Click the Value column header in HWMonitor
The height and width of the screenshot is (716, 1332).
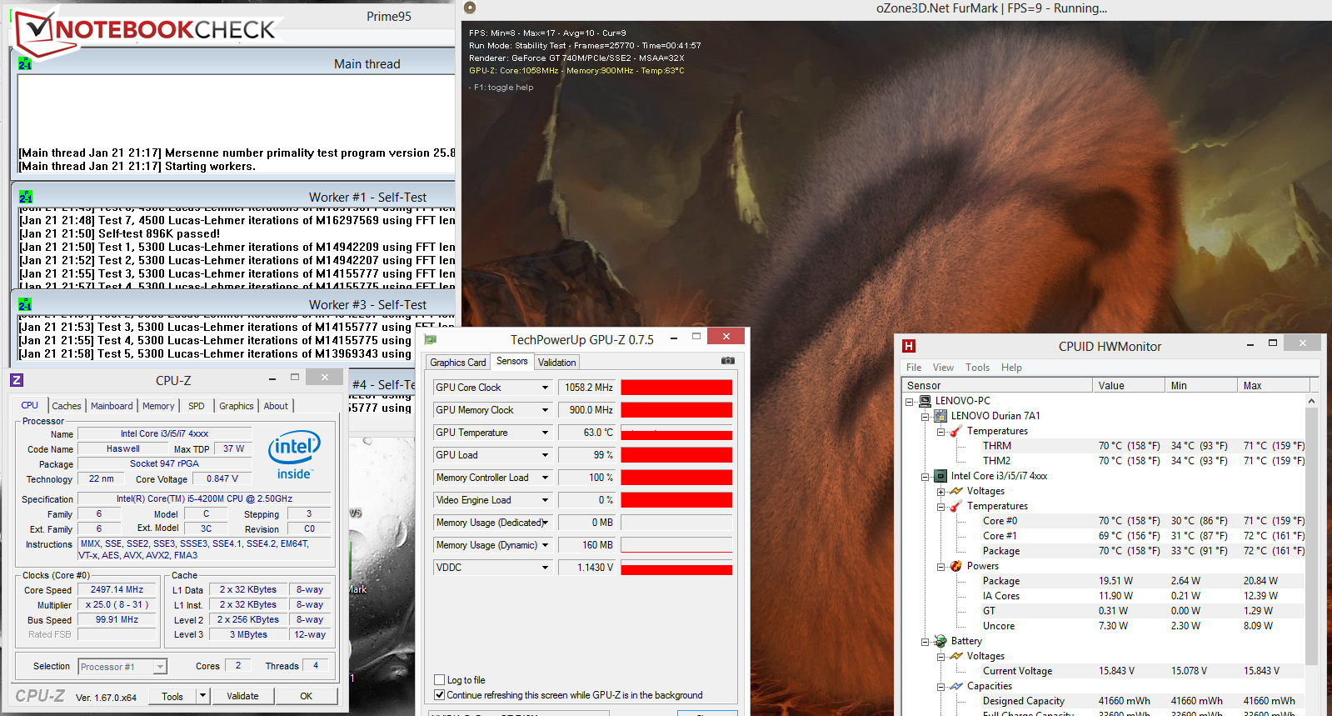coord(1129,385)
